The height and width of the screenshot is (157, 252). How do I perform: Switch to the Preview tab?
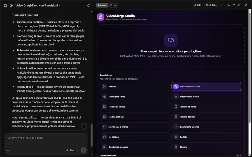(102, 5)
